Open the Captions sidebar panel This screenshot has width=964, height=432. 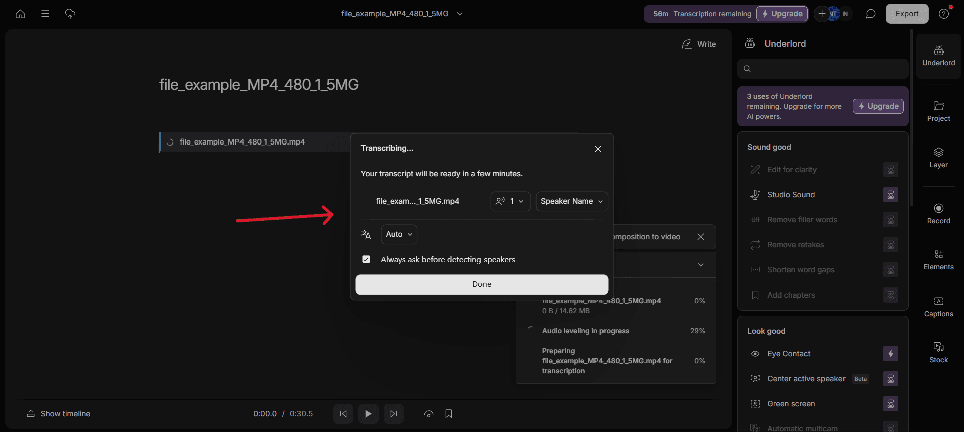939,307
